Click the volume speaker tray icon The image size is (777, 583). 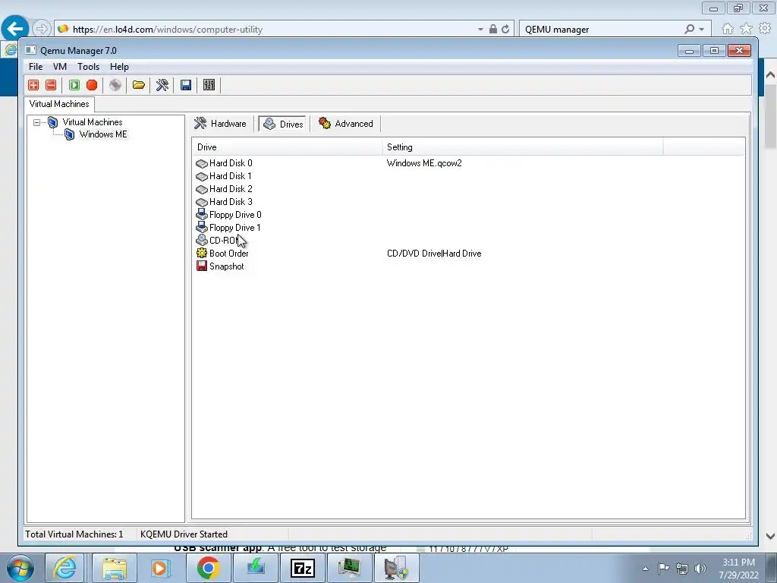[x=700, y=569]
